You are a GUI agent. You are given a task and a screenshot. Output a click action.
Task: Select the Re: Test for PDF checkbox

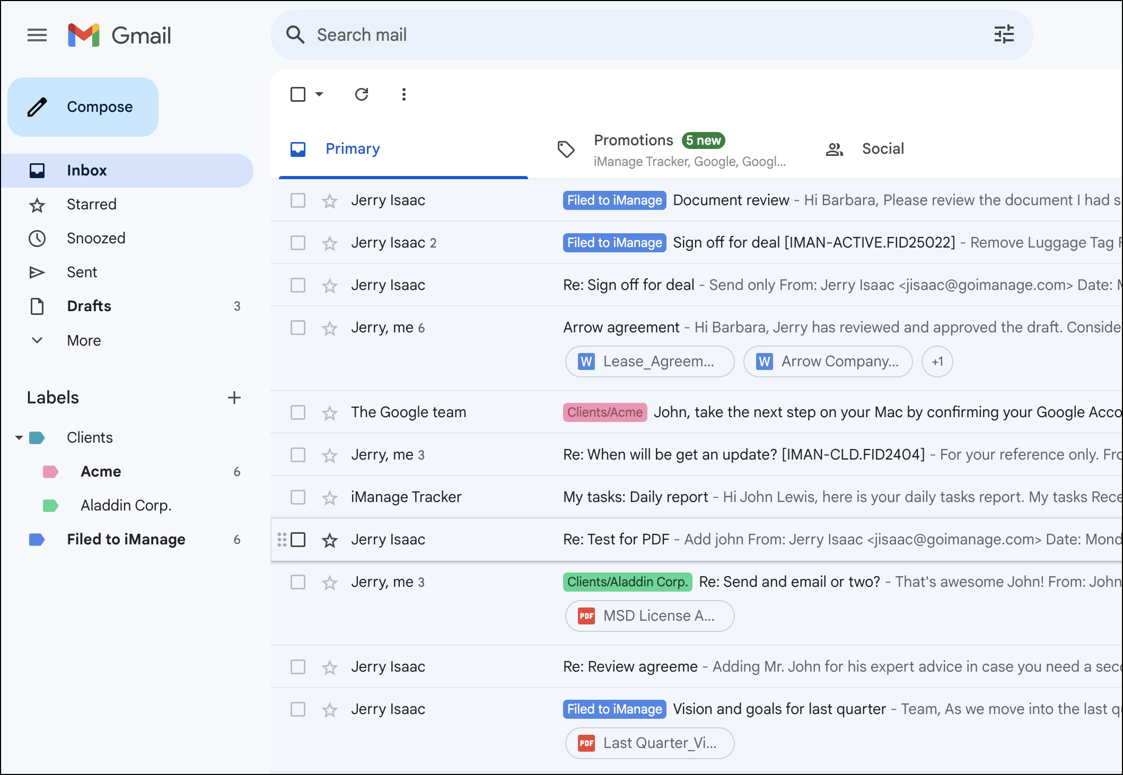(298, 540)
